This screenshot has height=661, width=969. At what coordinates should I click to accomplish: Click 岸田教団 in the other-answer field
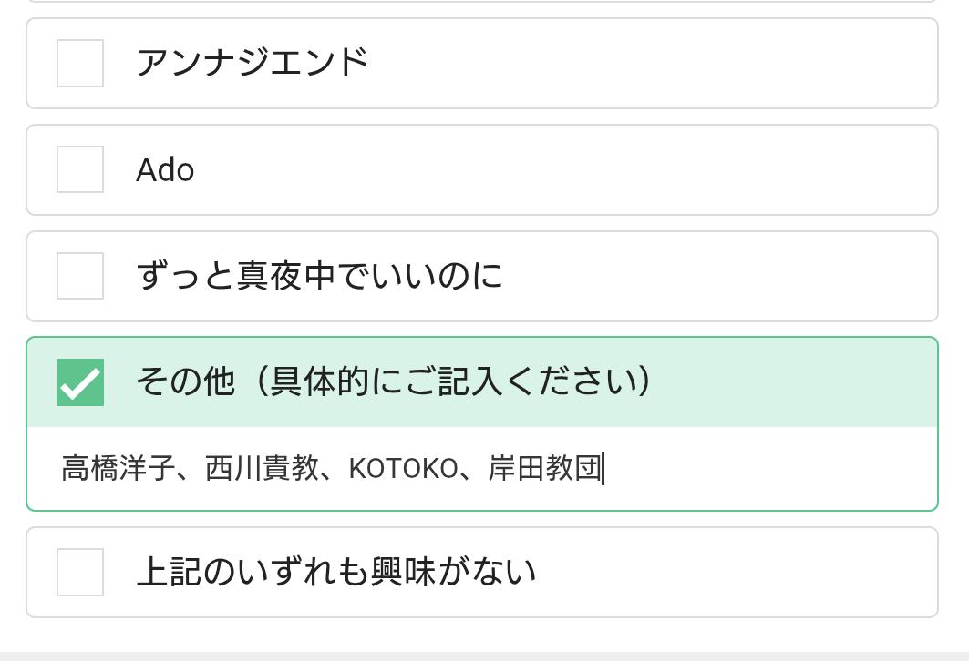(x=544, y=468)
